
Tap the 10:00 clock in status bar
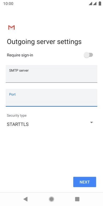(x=8, y=4)
